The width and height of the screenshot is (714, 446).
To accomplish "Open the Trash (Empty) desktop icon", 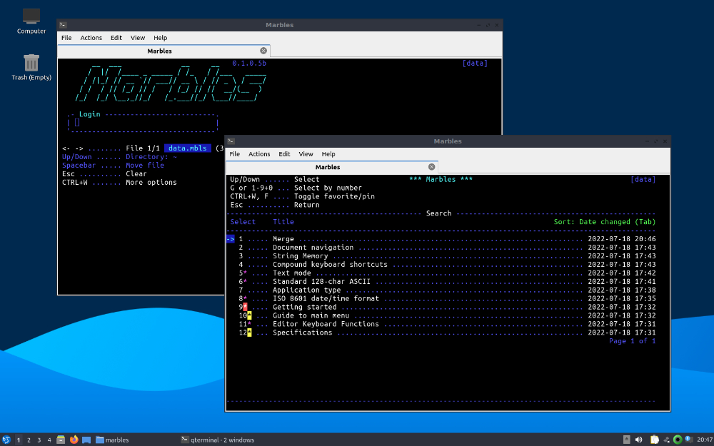I will [x=31, y=67].
